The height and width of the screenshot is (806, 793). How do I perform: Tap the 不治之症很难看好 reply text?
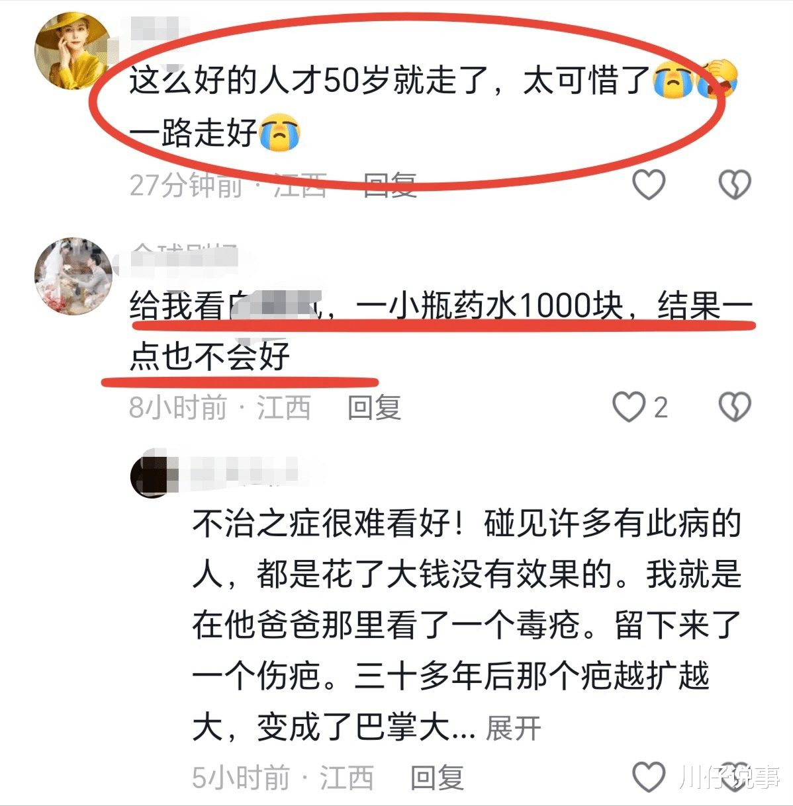coord(467,625)
